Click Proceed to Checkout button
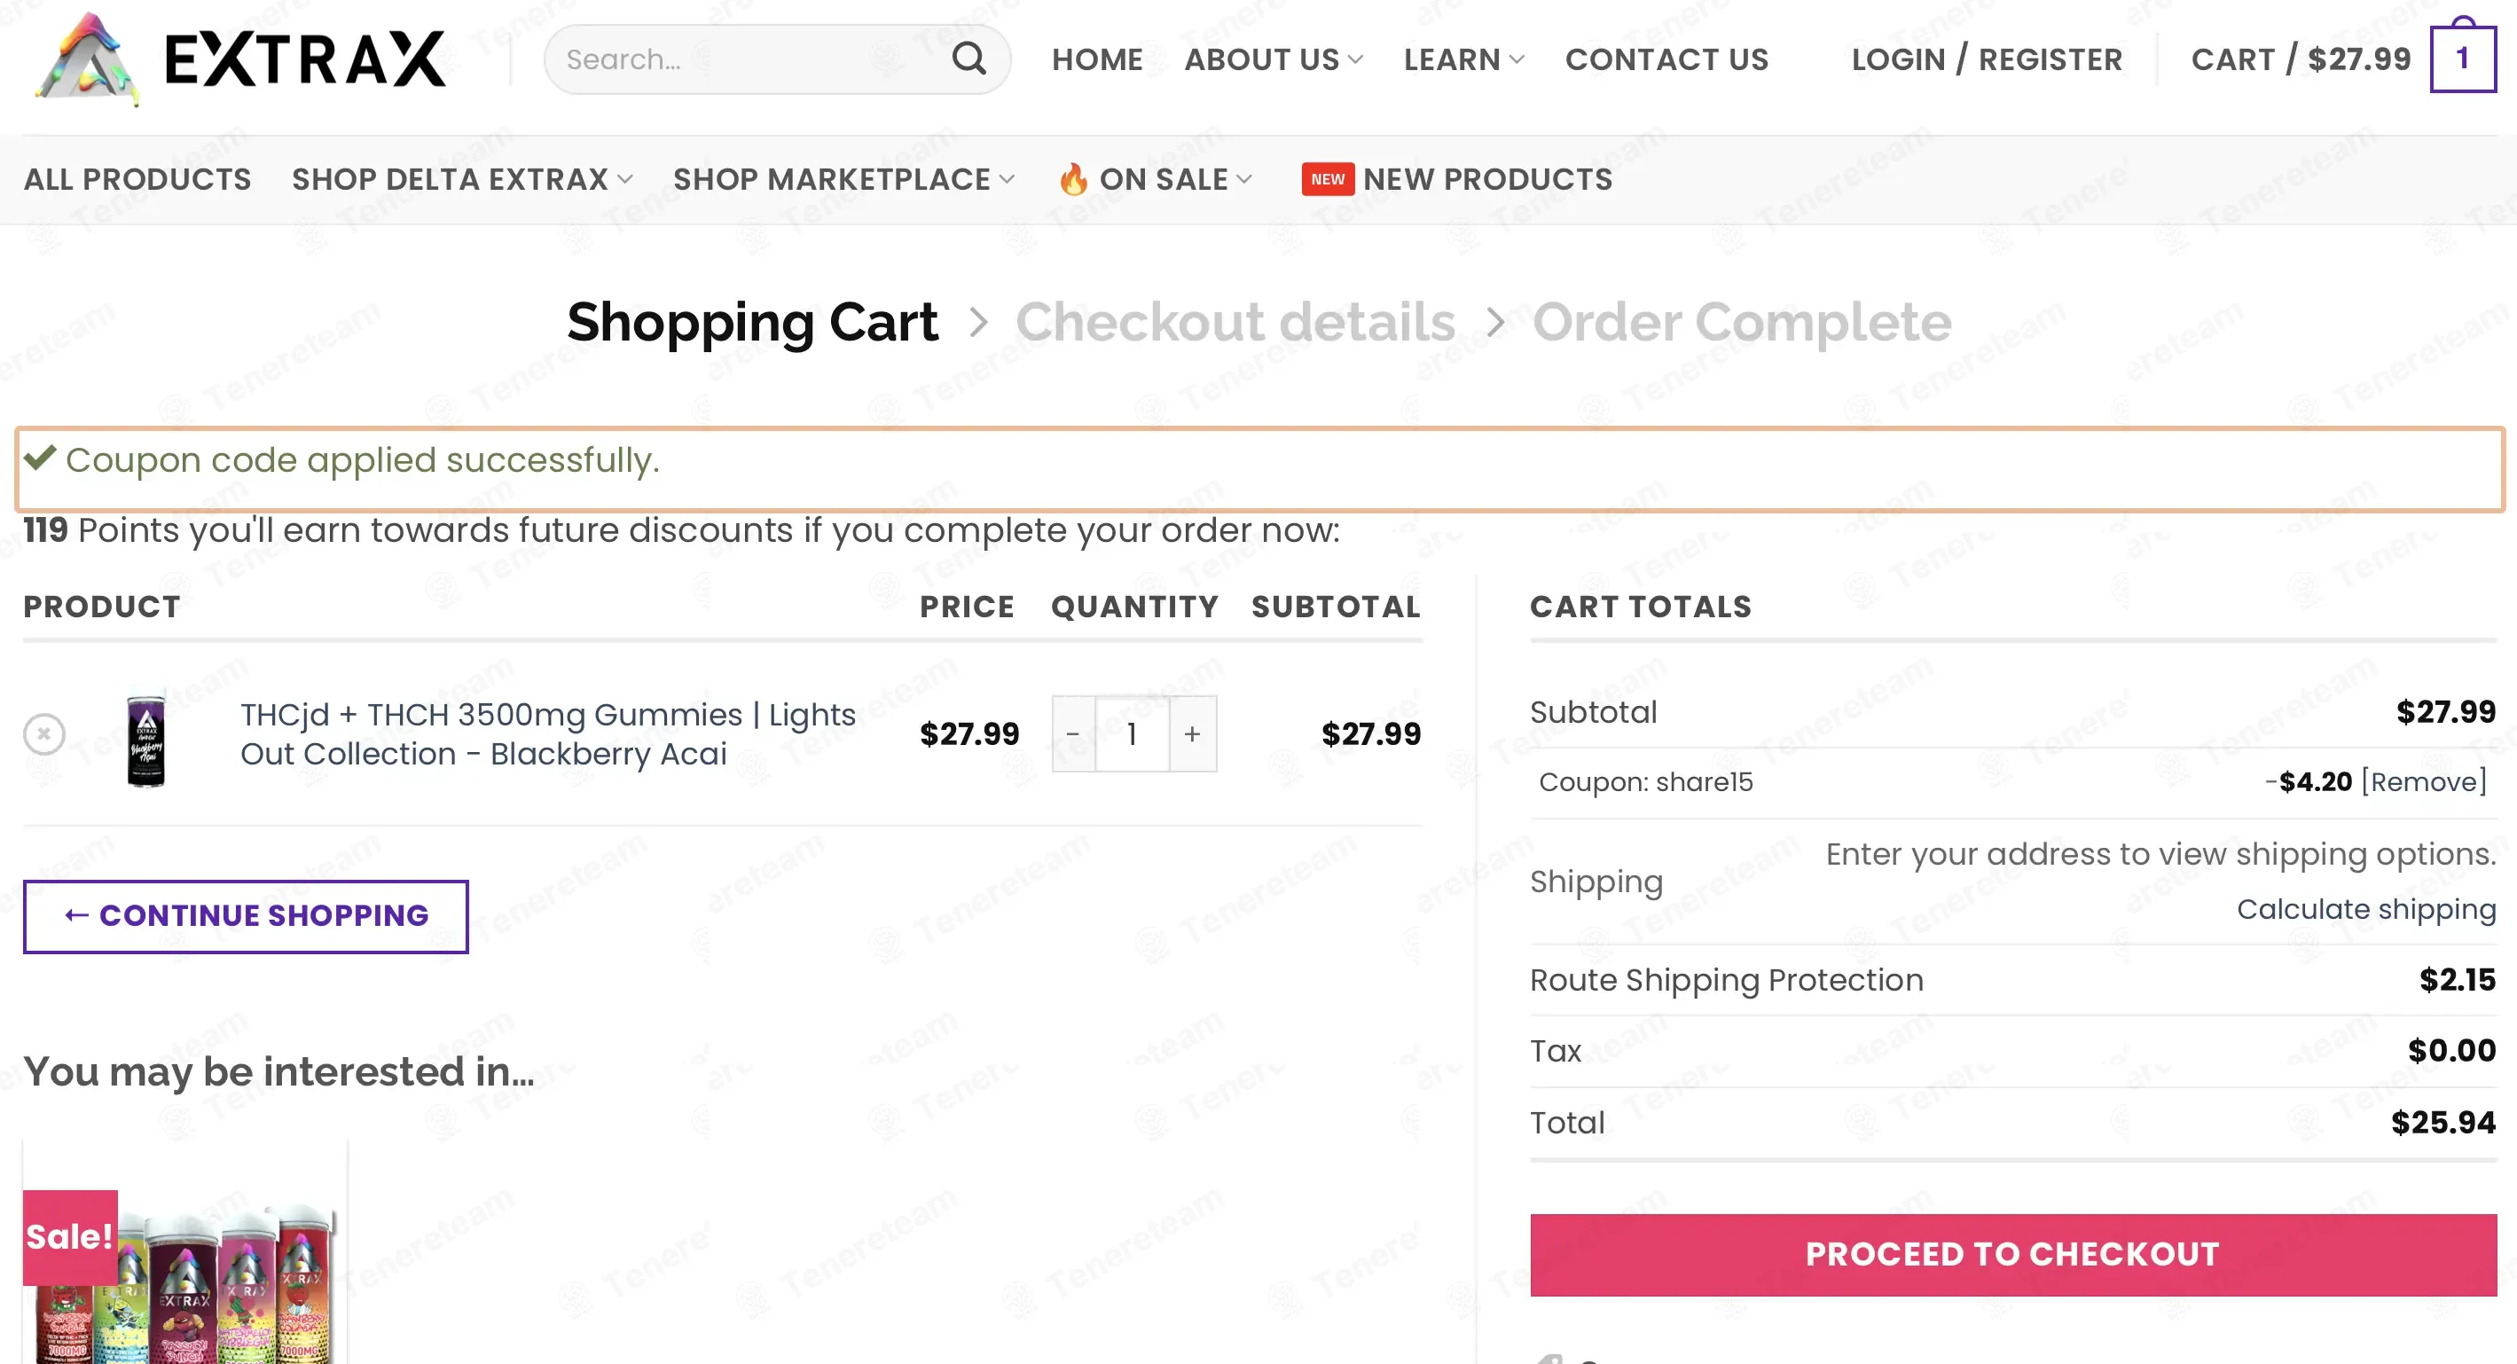 click(2013, 1255)
